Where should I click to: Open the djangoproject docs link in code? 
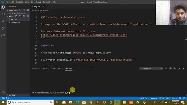click(84, 35)
